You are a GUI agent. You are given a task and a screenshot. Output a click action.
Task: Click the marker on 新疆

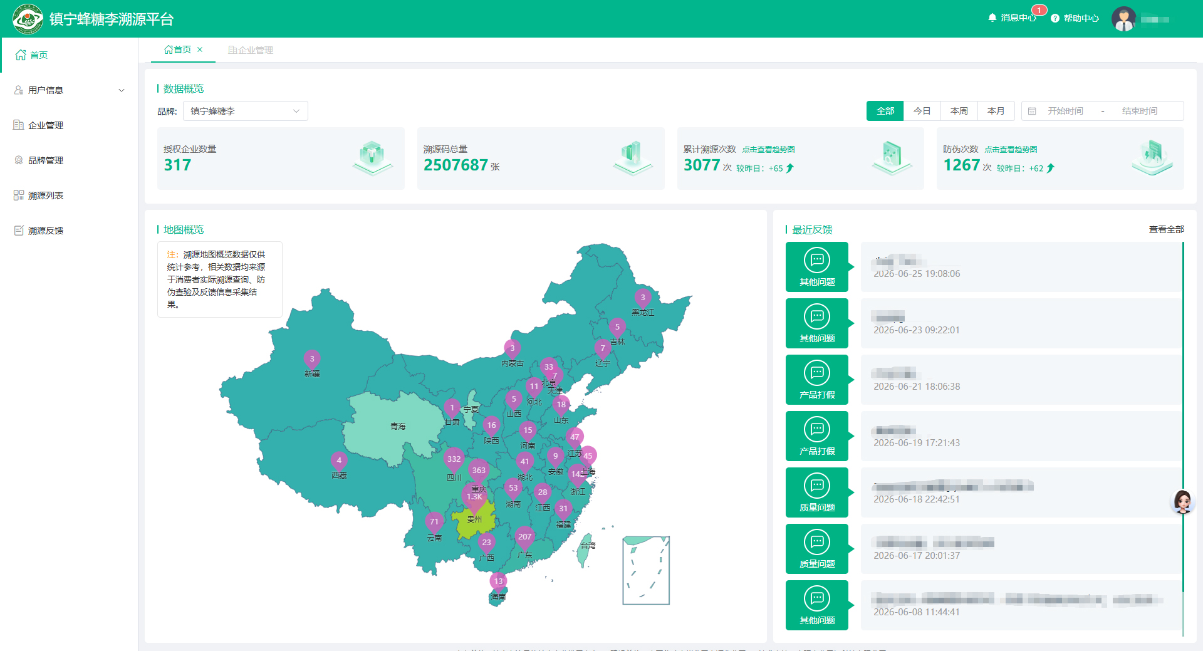tap(312, 360)
